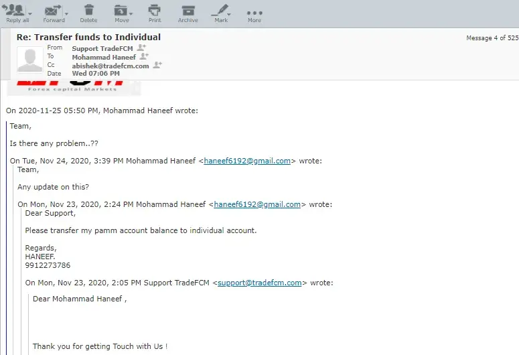Open haneef6192@gmail.com link in Nov 24 quote
This screenshot has width=519, height=355.
click(247, 161)
